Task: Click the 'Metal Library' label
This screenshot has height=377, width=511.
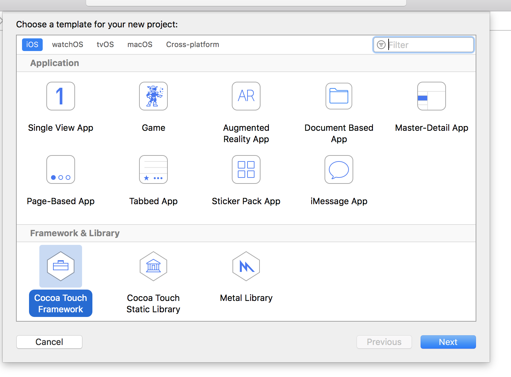Action: (246, 298)
